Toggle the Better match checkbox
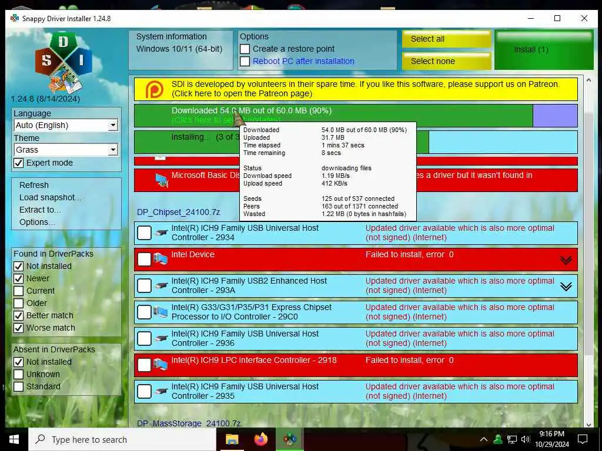Viewport: 602px width, 451px height. (18, 315)
